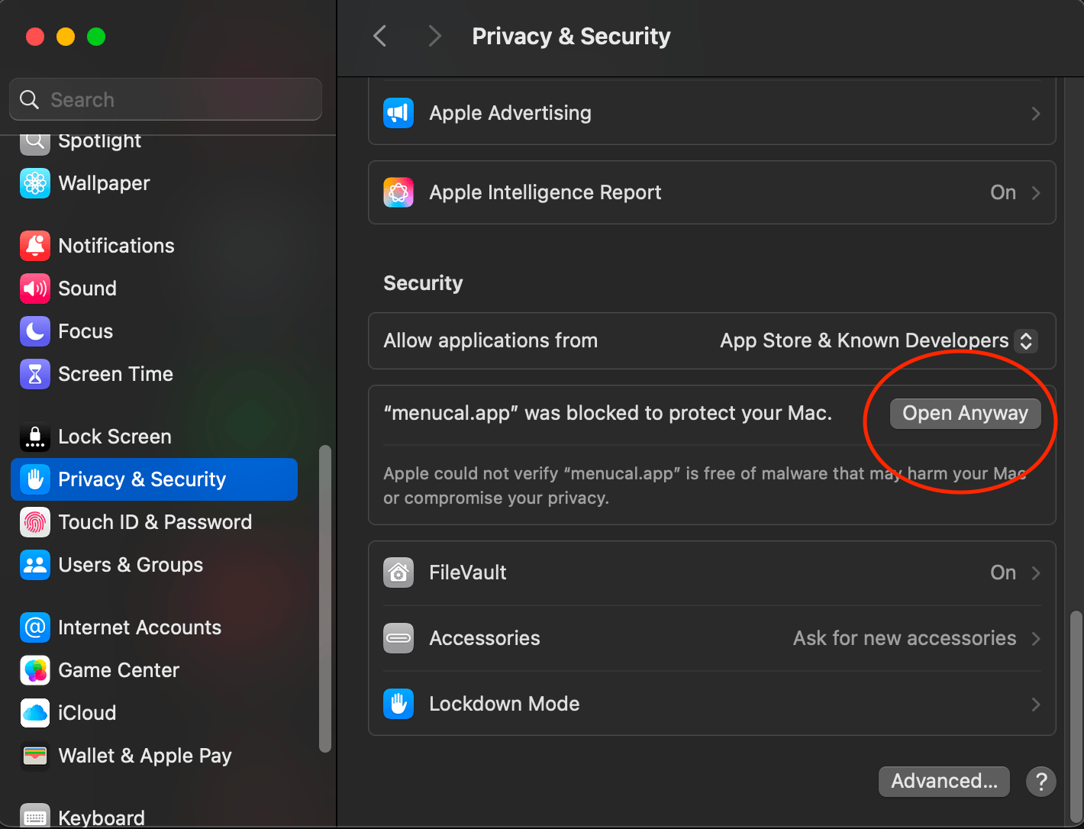Click the Accessories cable icon
Screen dimensions: 1084x829
coord(398,638)
